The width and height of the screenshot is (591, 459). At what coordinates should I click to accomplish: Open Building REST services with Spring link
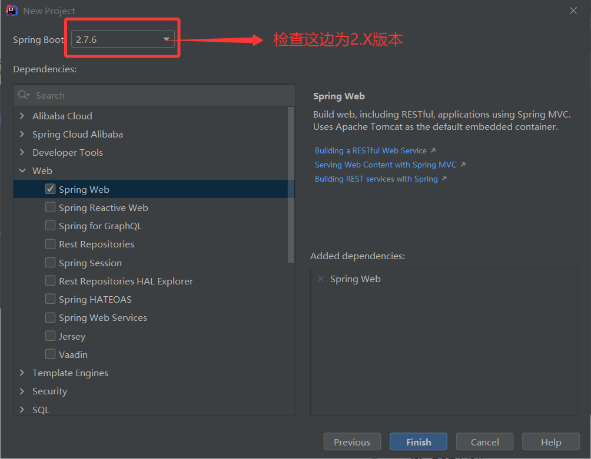[376, 179]
